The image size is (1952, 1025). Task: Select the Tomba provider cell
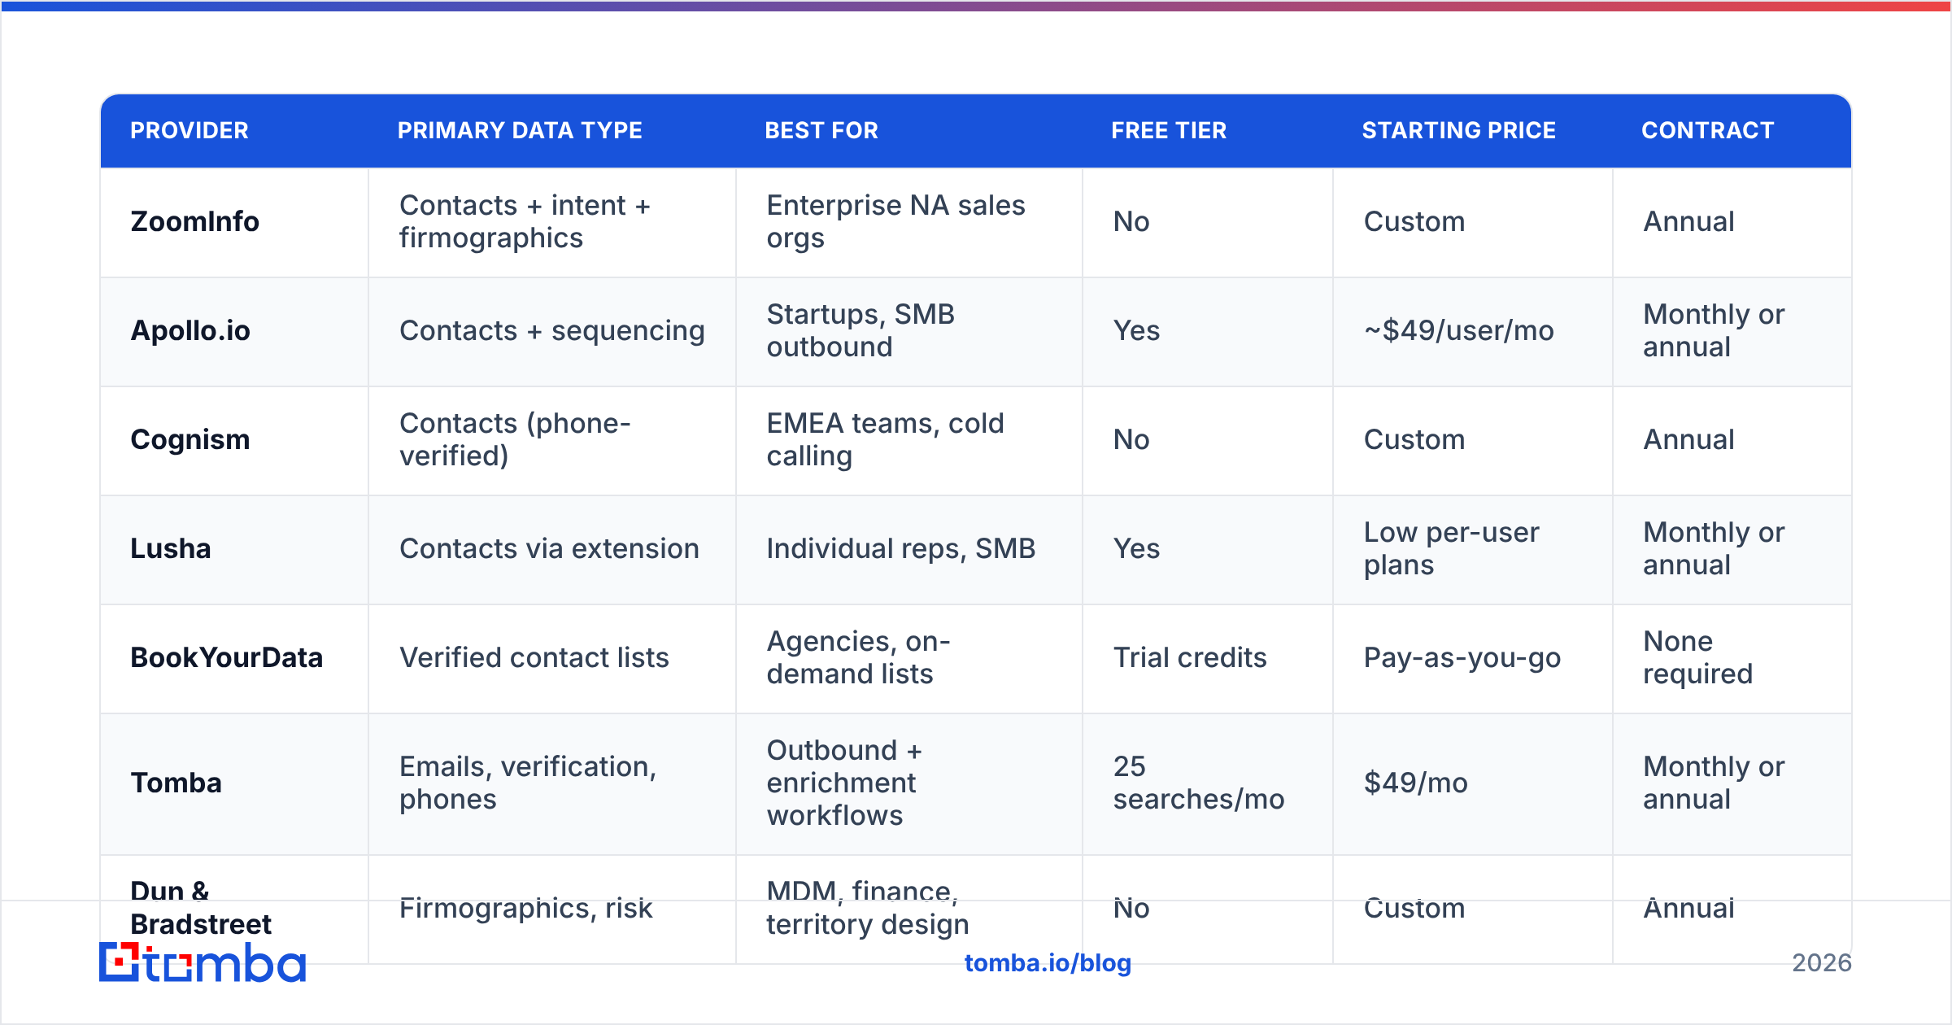point(234,783)
